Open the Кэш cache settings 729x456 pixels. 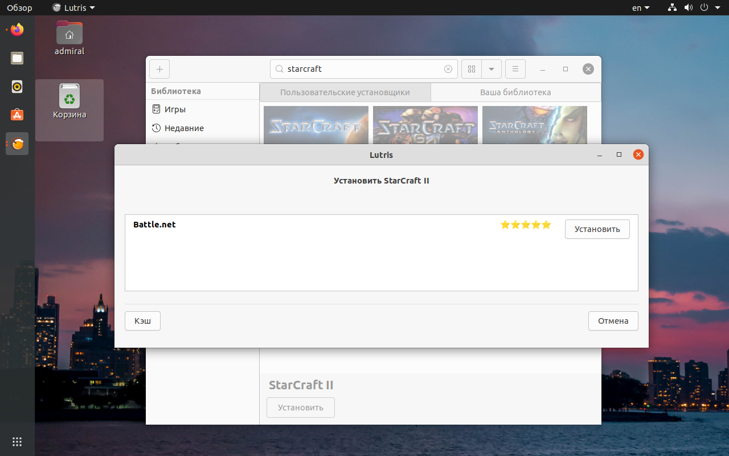(x=142, y=321)
